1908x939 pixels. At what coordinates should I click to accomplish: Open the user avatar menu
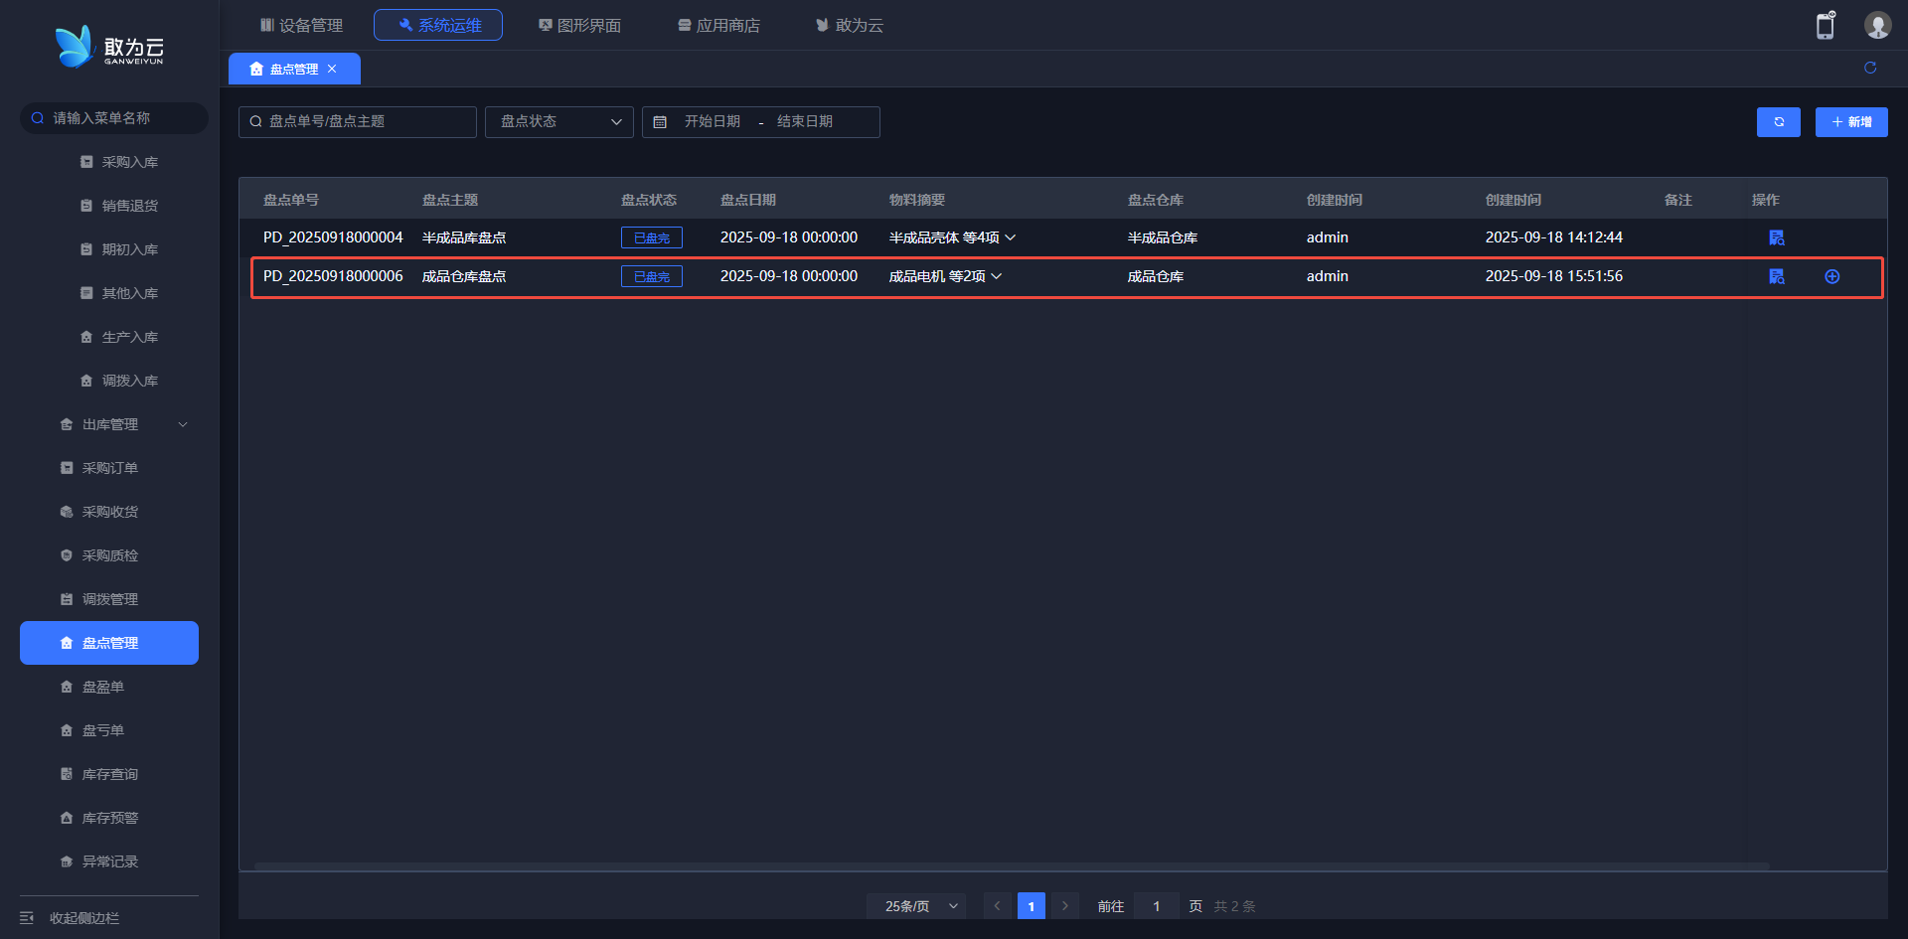(1877, 25)
